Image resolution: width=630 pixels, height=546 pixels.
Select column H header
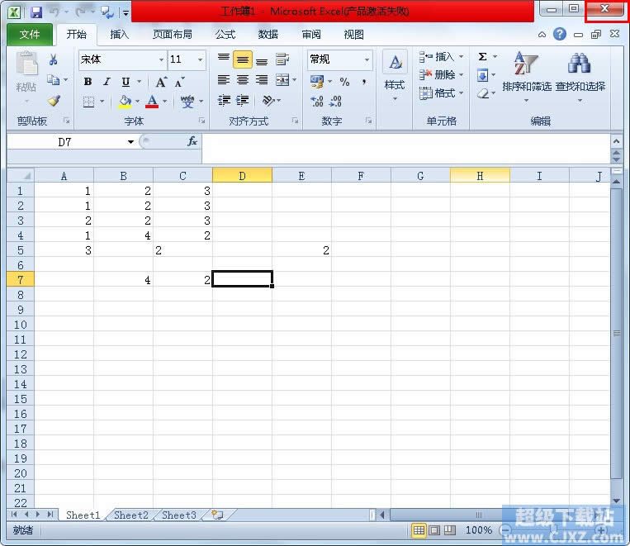(x=480, y=176)
